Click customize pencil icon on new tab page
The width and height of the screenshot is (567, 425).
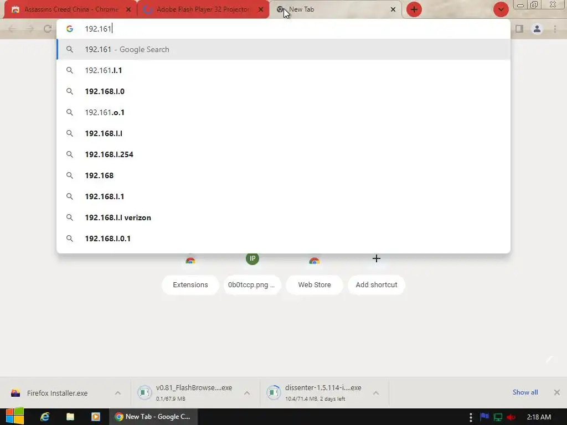point(550,360)
